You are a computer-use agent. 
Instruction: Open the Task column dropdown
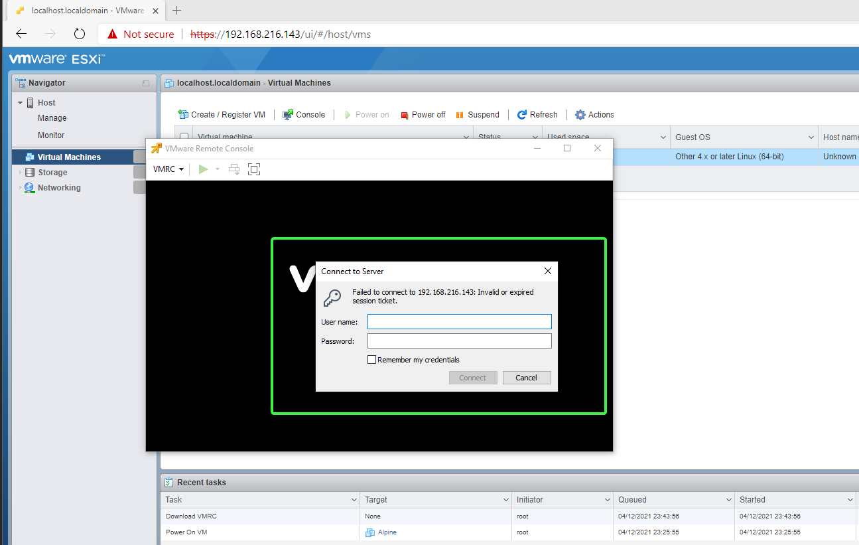[354, 500]
